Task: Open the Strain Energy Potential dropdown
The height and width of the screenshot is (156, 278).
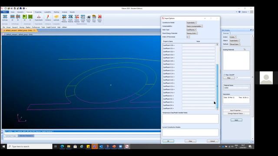Action: pos(192,33)
